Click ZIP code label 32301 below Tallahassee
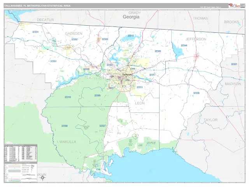This screenshot has height=187, width=249. click(x=127, y=80)
